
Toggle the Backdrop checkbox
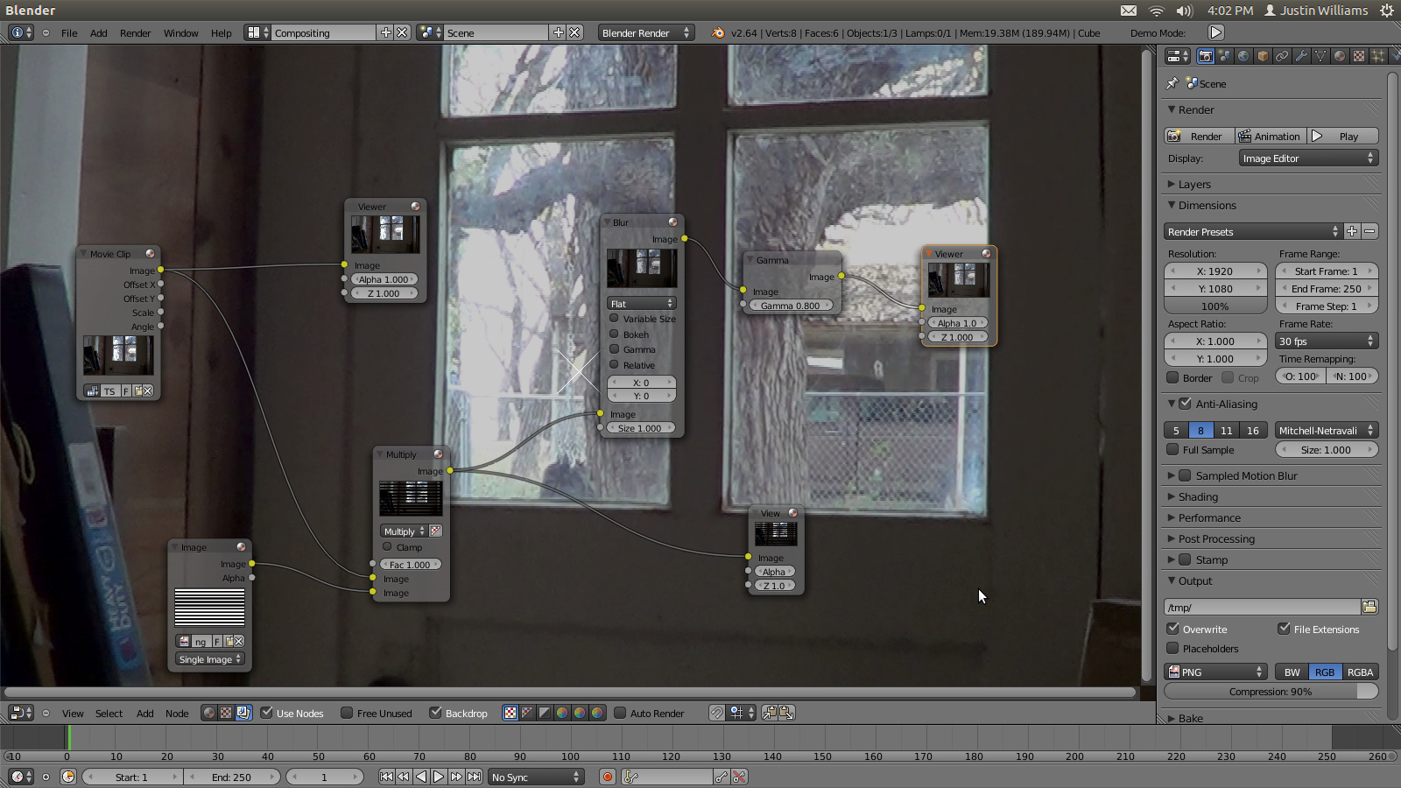[x=435, y=713]
